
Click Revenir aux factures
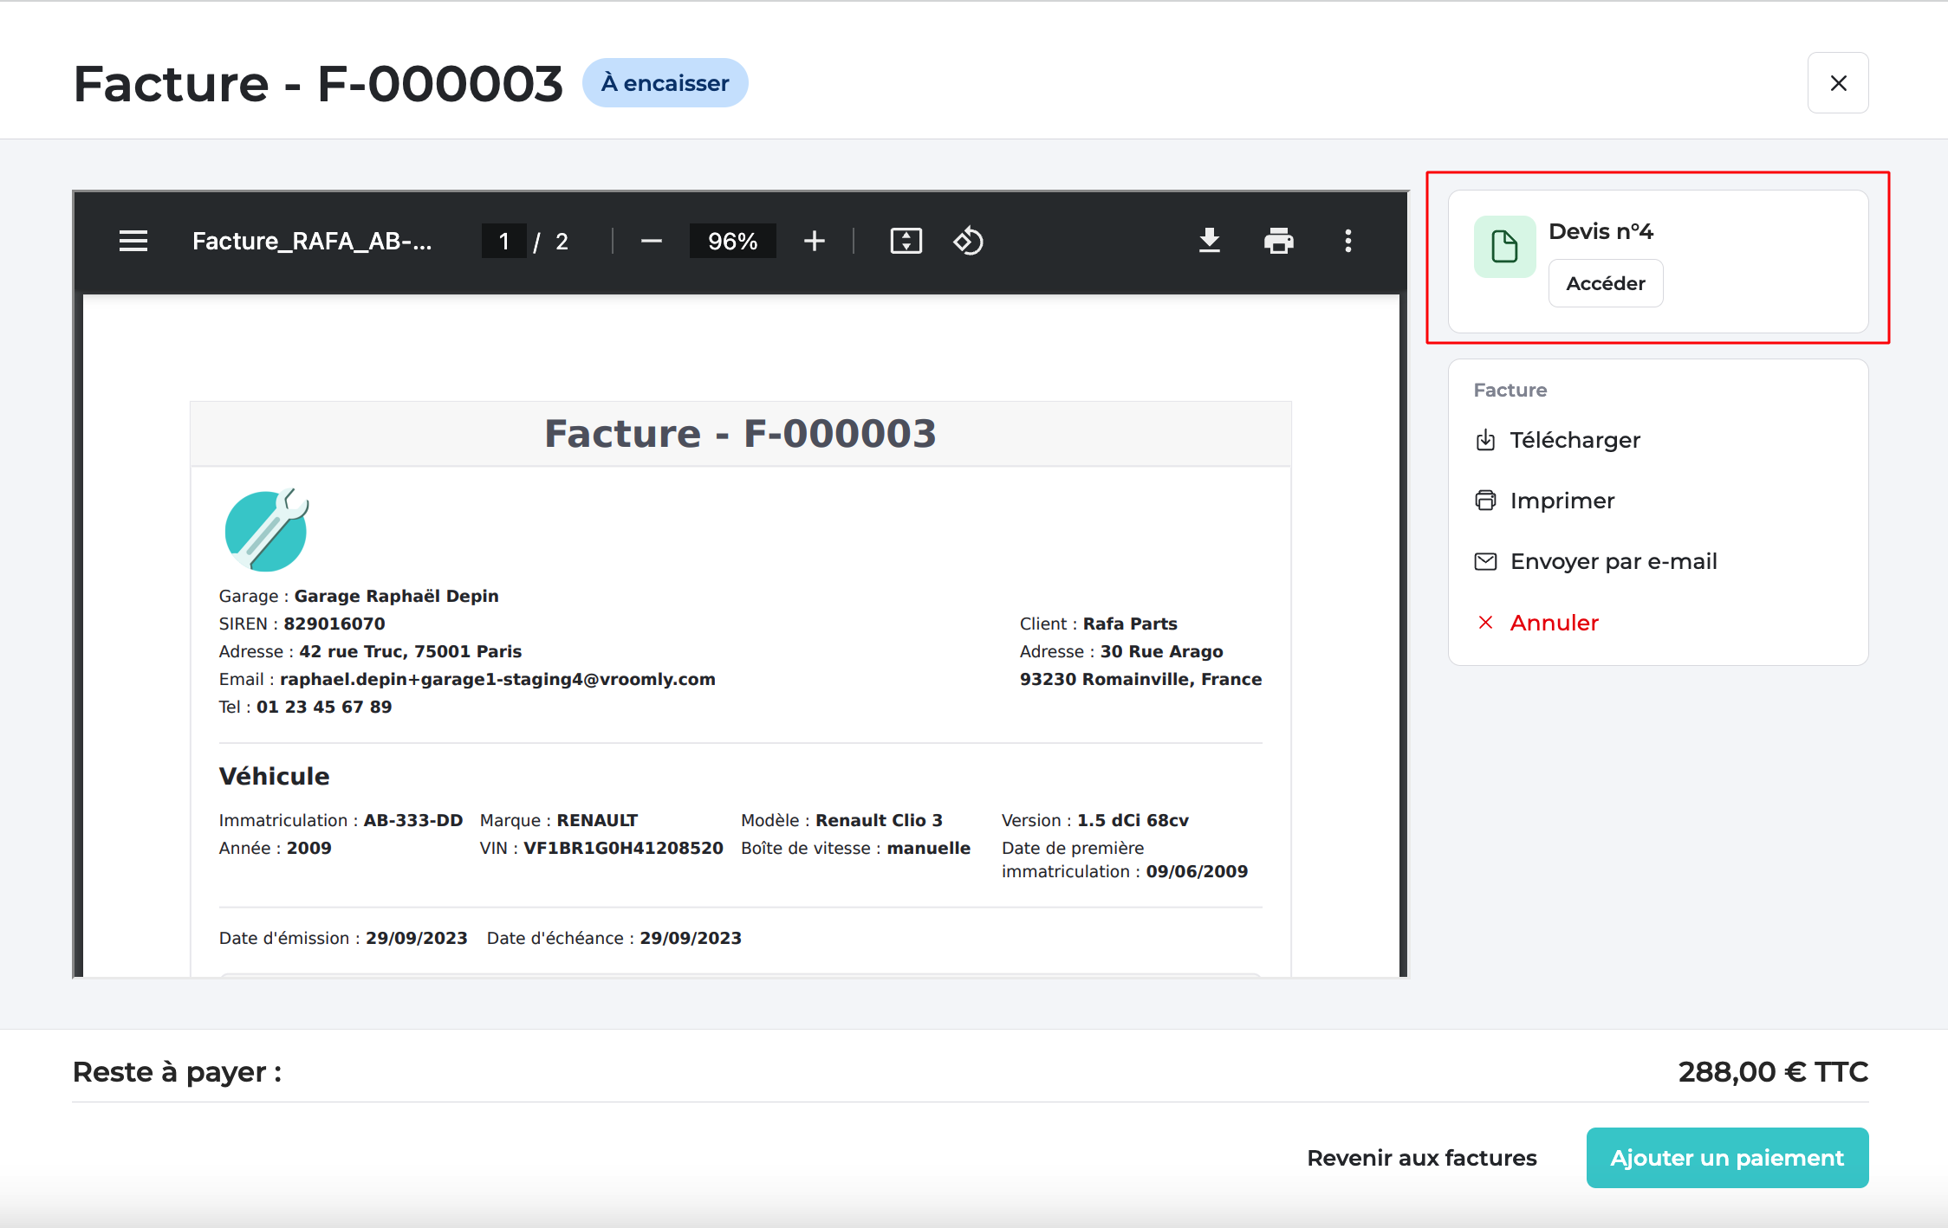[1422, 1158]
